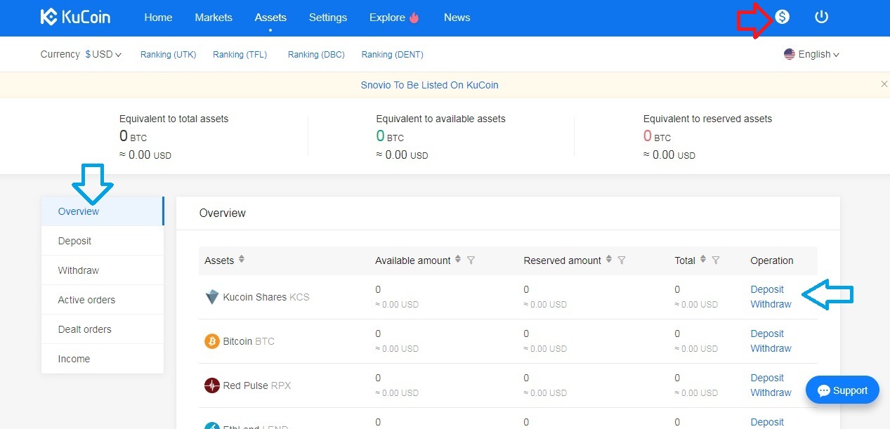Click the power logout icon

pos(821,17)
